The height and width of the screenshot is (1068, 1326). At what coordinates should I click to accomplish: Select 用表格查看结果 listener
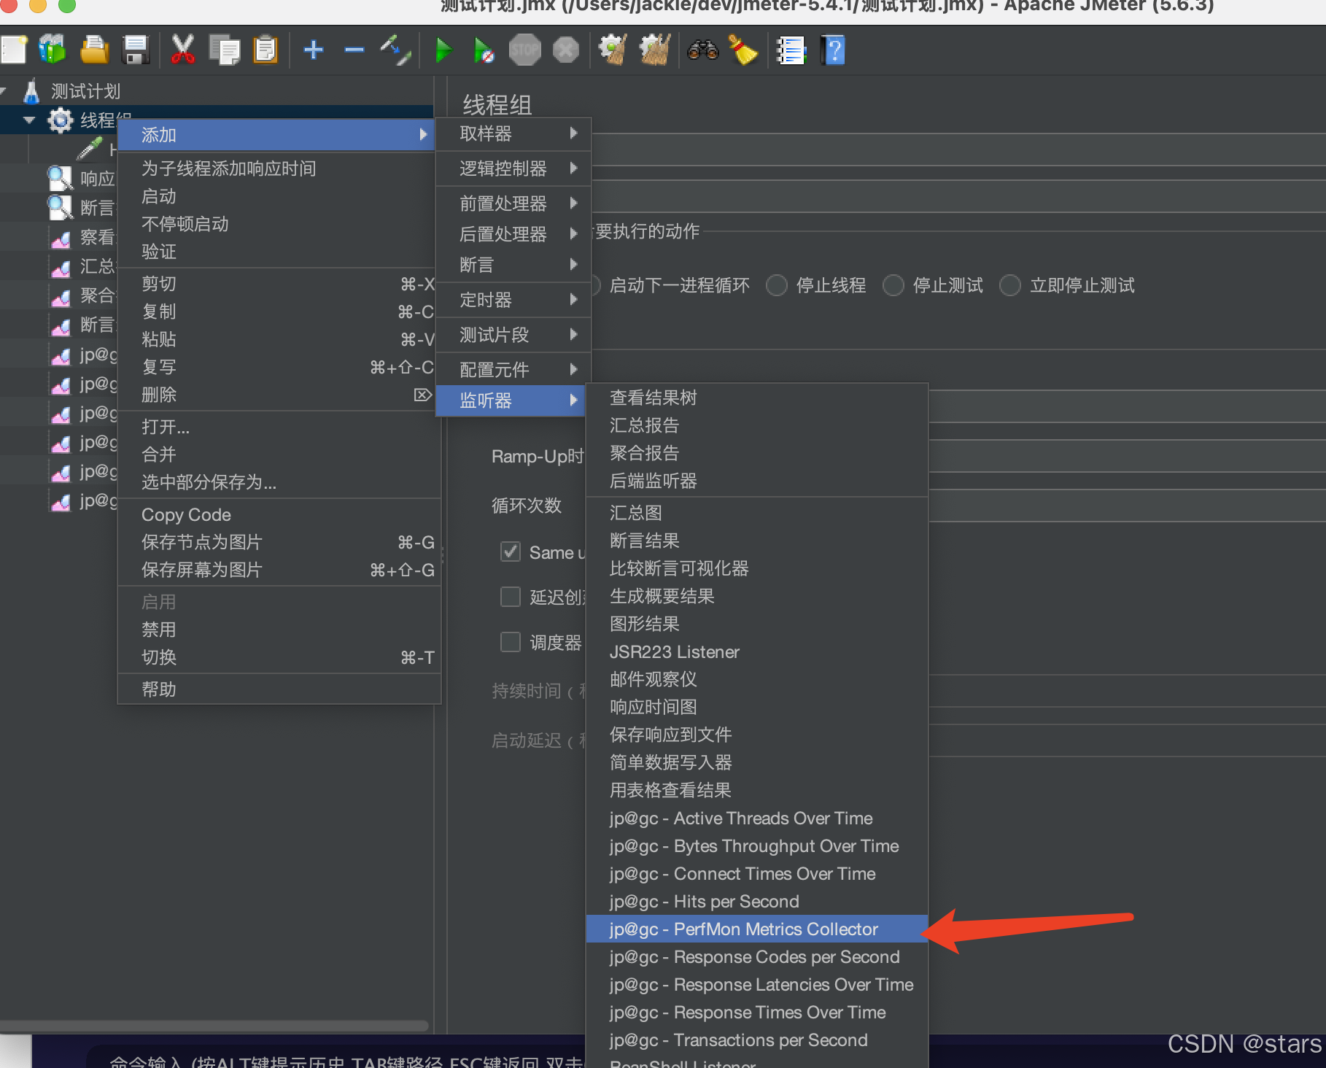[x=757, y=790]
